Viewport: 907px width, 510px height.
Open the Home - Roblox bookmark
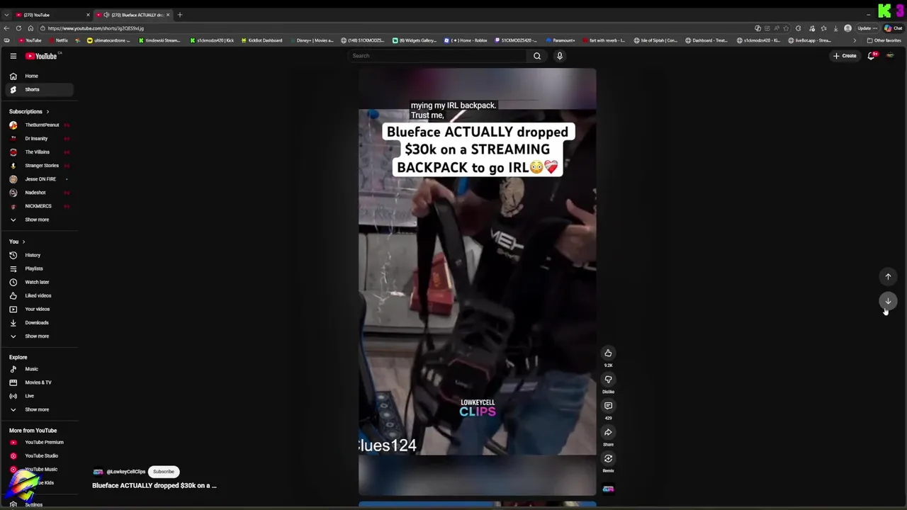click(x=466, y=40)
